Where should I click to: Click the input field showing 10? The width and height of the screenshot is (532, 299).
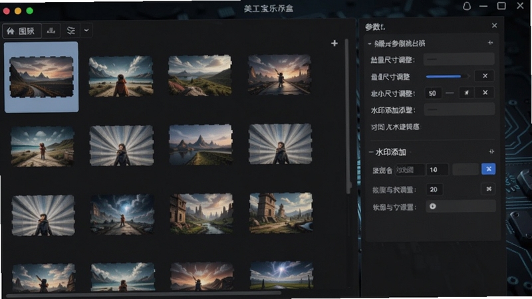[x=438, y=169]
